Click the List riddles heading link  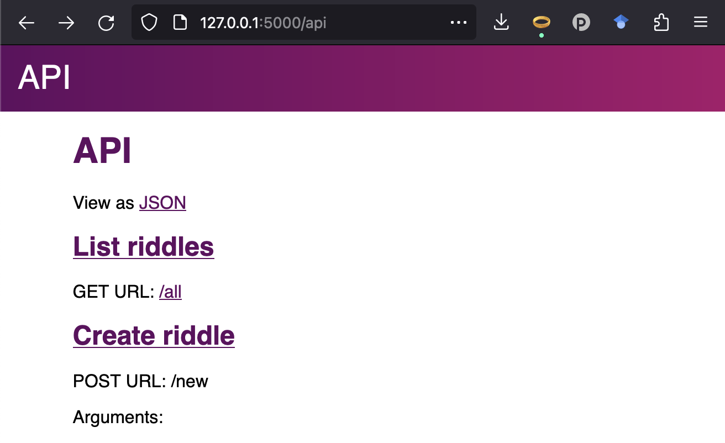click(x=143, y=247)
